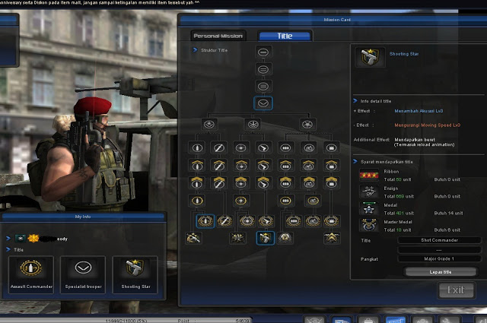Pick the plain three-dot title icon without chevron
This screenshot has width=487, height=323.
[x=285, y=147]
